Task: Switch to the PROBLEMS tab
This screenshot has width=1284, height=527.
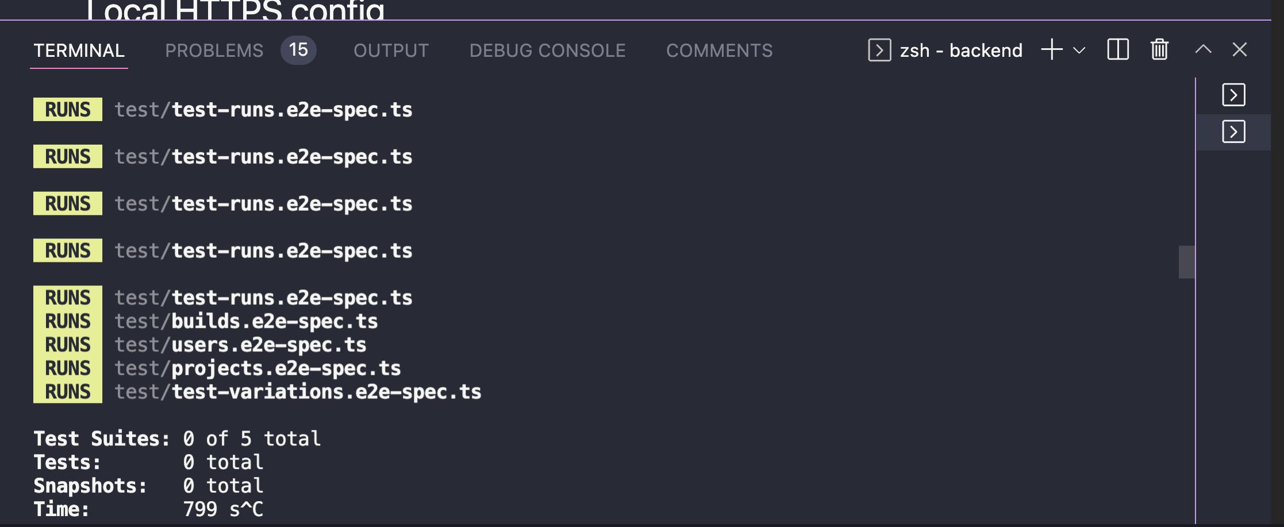Action: pos(214,50)
